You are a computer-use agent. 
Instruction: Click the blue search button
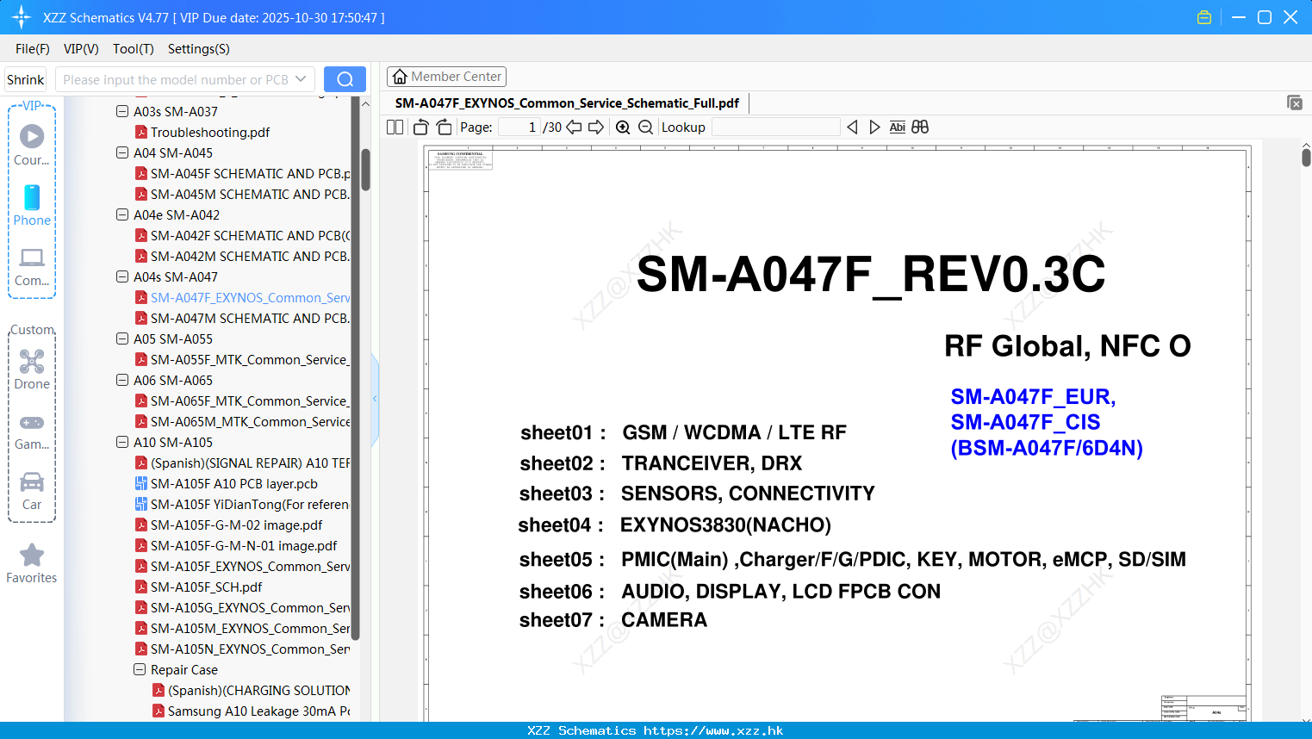345,79
